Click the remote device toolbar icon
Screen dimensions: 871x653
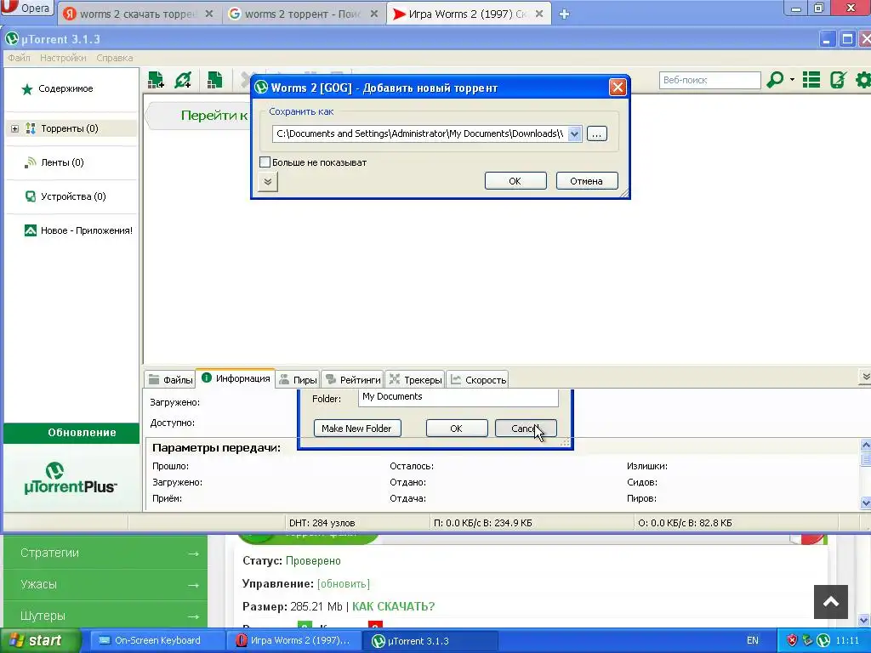pyautogui.click(x=838, y=80)
